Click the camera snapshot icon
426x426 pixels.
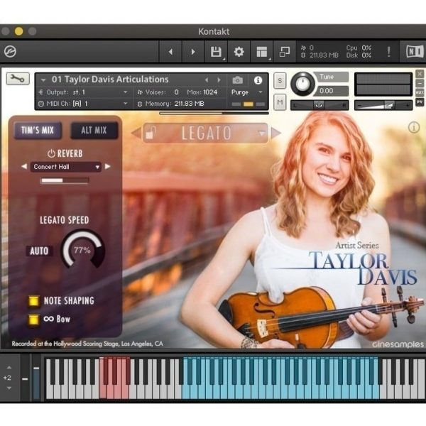238,80
